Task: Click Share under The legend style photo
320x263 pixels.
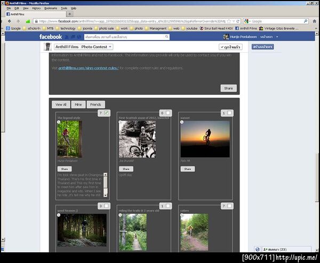Action: click(65, 169)
